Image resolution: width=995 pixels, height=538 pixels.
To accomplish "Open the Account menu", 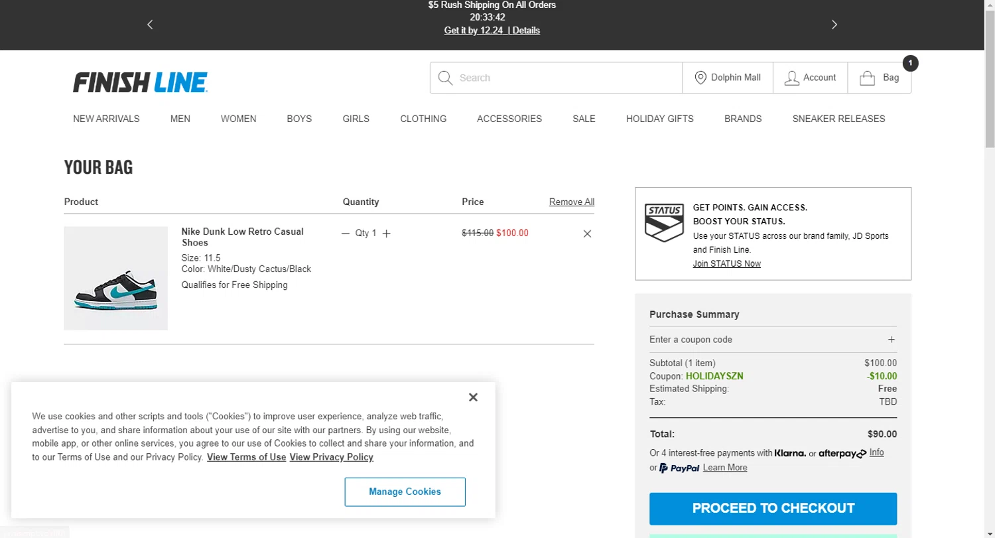I will [x=811, y=78].
